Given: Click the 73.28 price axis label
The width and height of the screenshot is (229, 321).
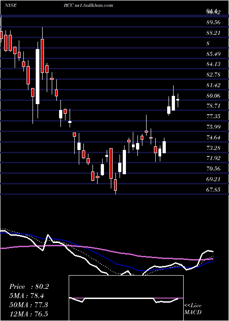Looking at the screenshot, I should 213,148.
